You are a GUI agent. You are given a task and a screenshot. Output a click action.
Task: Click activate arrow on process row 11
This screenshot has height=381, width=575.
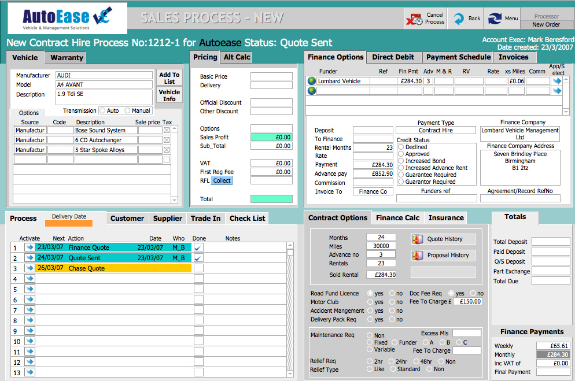click(30, 352)
